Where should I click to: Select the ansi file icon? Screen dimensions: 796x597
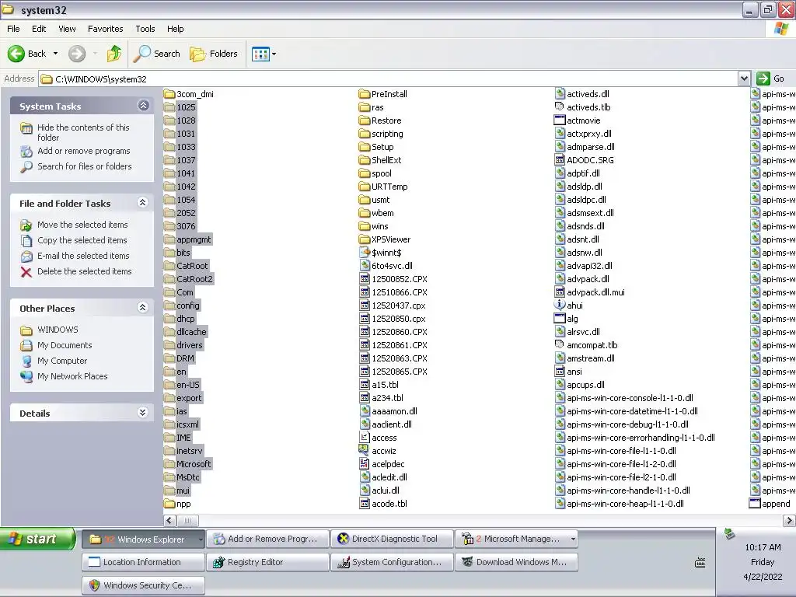click(x=560, y=371)
